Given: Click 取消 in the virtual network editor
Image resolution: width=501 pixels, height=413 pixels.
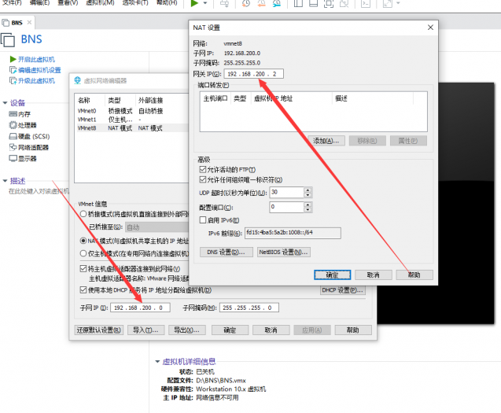Looking at the screenshot, I should (271, 330).
